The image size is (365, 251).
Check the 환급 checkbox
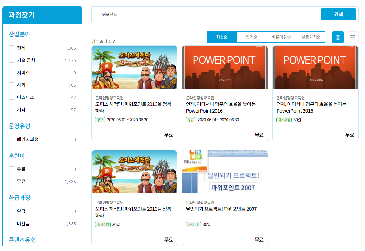11,211
